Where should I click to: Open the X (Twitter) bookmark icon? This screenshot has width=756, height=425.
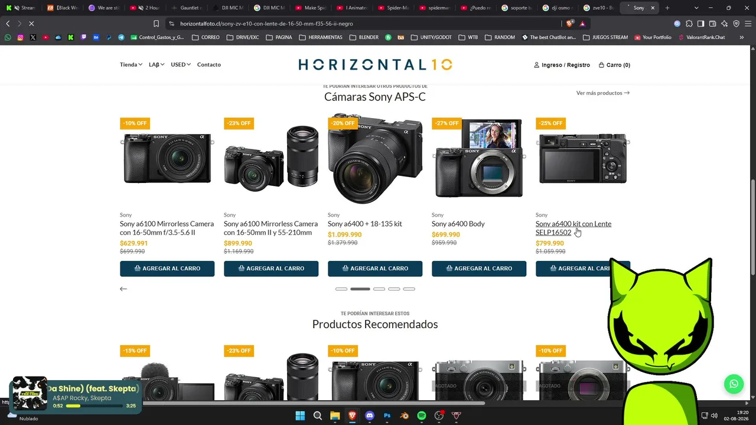(x=33, y=37)
